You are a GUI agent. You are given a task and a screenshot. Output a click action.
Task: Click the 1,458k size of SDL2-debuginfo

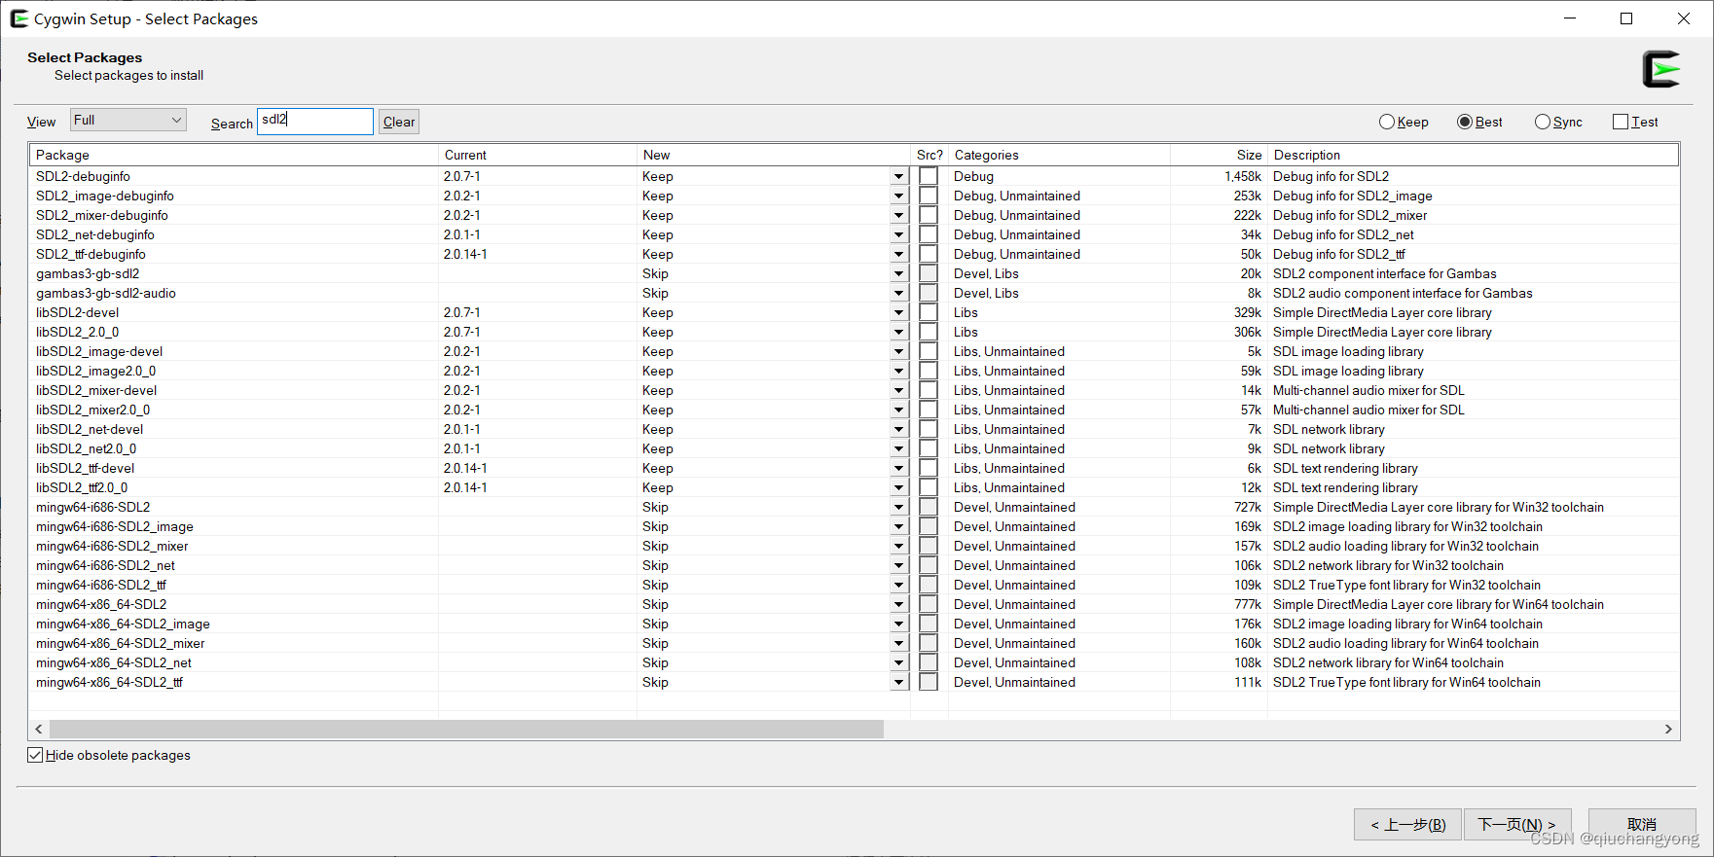point(1243,176)
